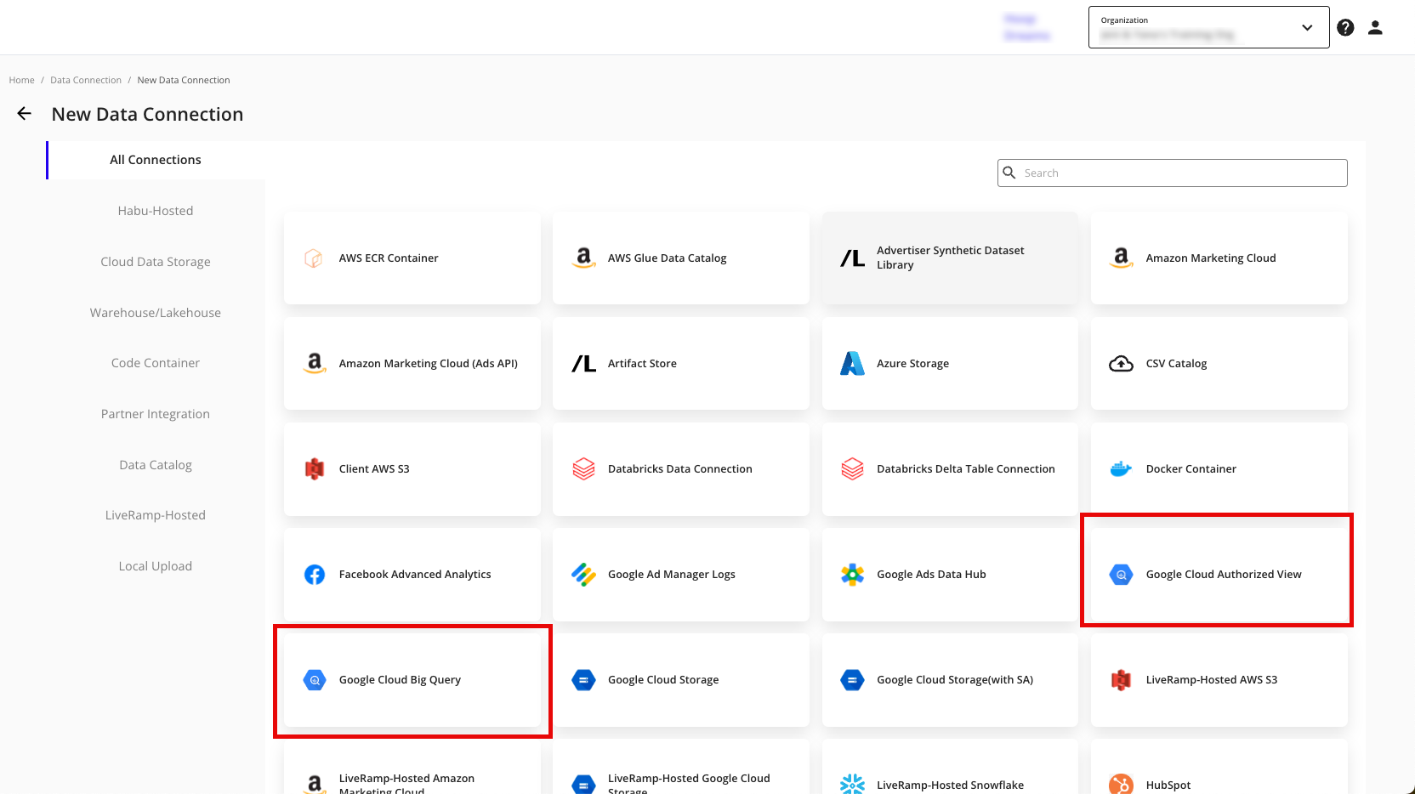The width and height of the screenshot is (1415, 794).
Task: Choose the Google Cloud Big Query card
Action: click(412, 680)
